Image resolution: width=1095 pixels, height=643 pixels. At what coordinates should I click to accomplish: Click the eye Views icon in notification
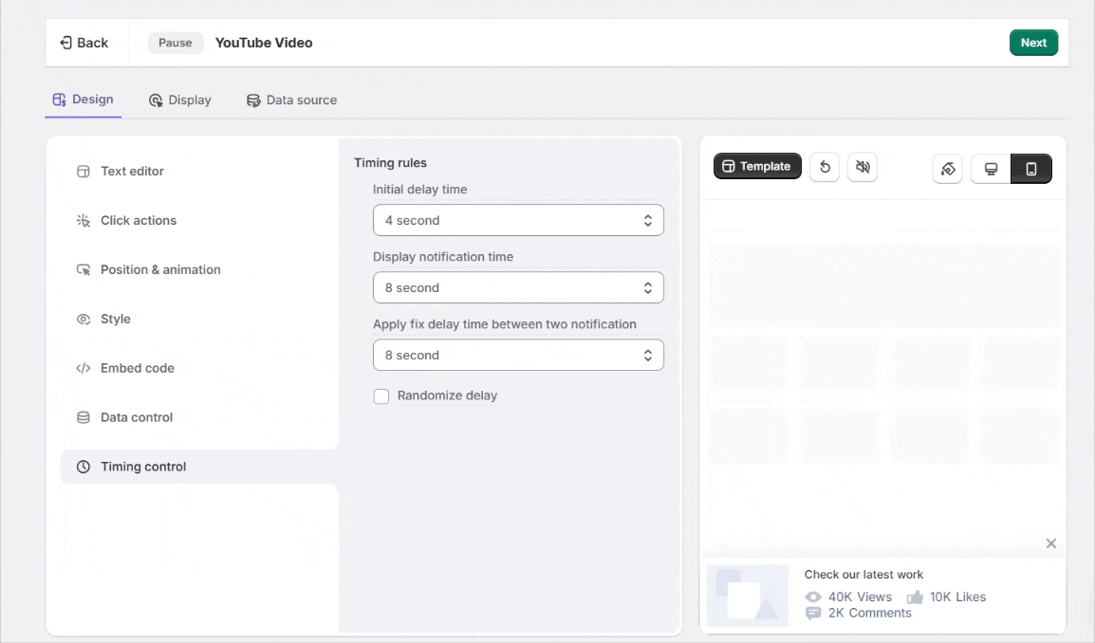(813, 597)
